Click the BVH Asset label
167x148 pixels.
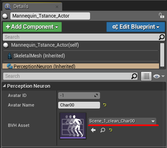19,125
